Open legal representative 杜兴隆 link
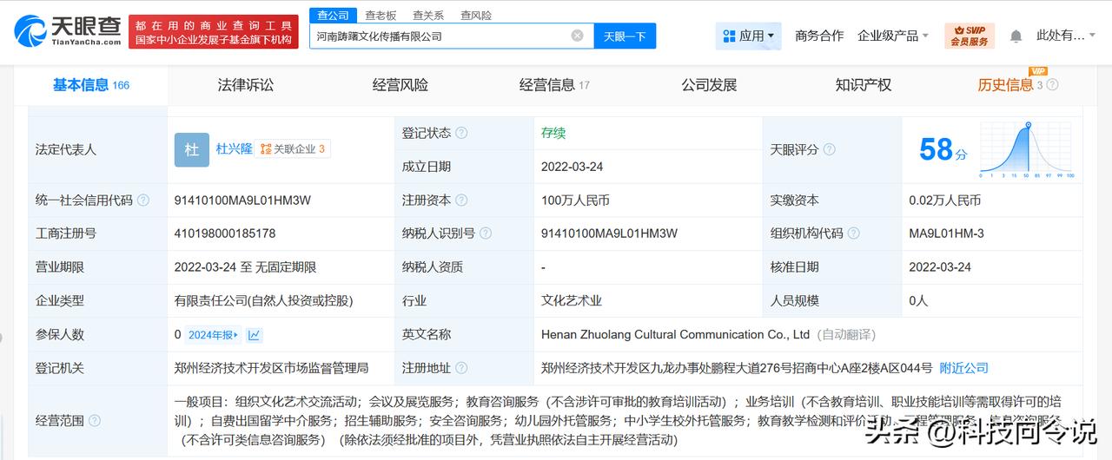This screenshot has height=460, width=1112. 234,149
